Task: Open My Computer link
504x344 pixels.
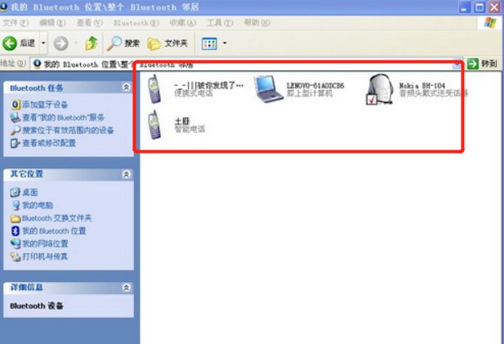Action: click(38, 205)
